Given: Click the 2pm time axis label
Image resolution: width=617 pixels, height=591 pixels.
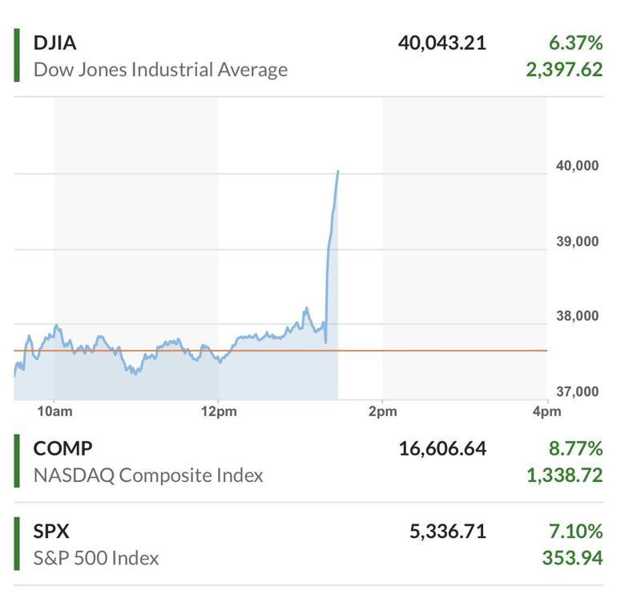Looking at the screenshot, I should [383, 411].
